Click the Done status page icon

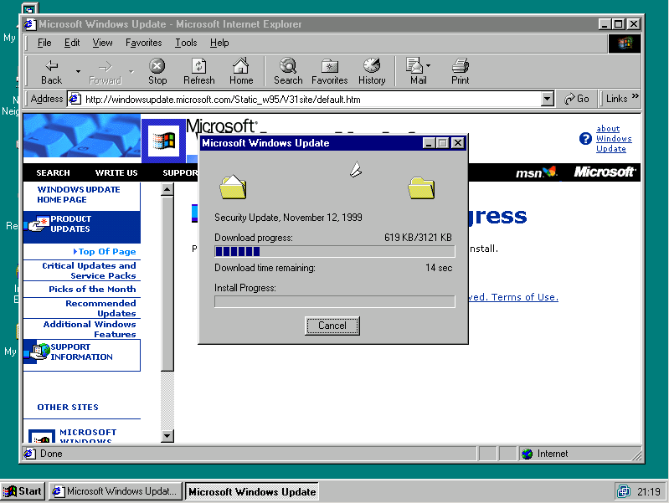click(29, 453)
